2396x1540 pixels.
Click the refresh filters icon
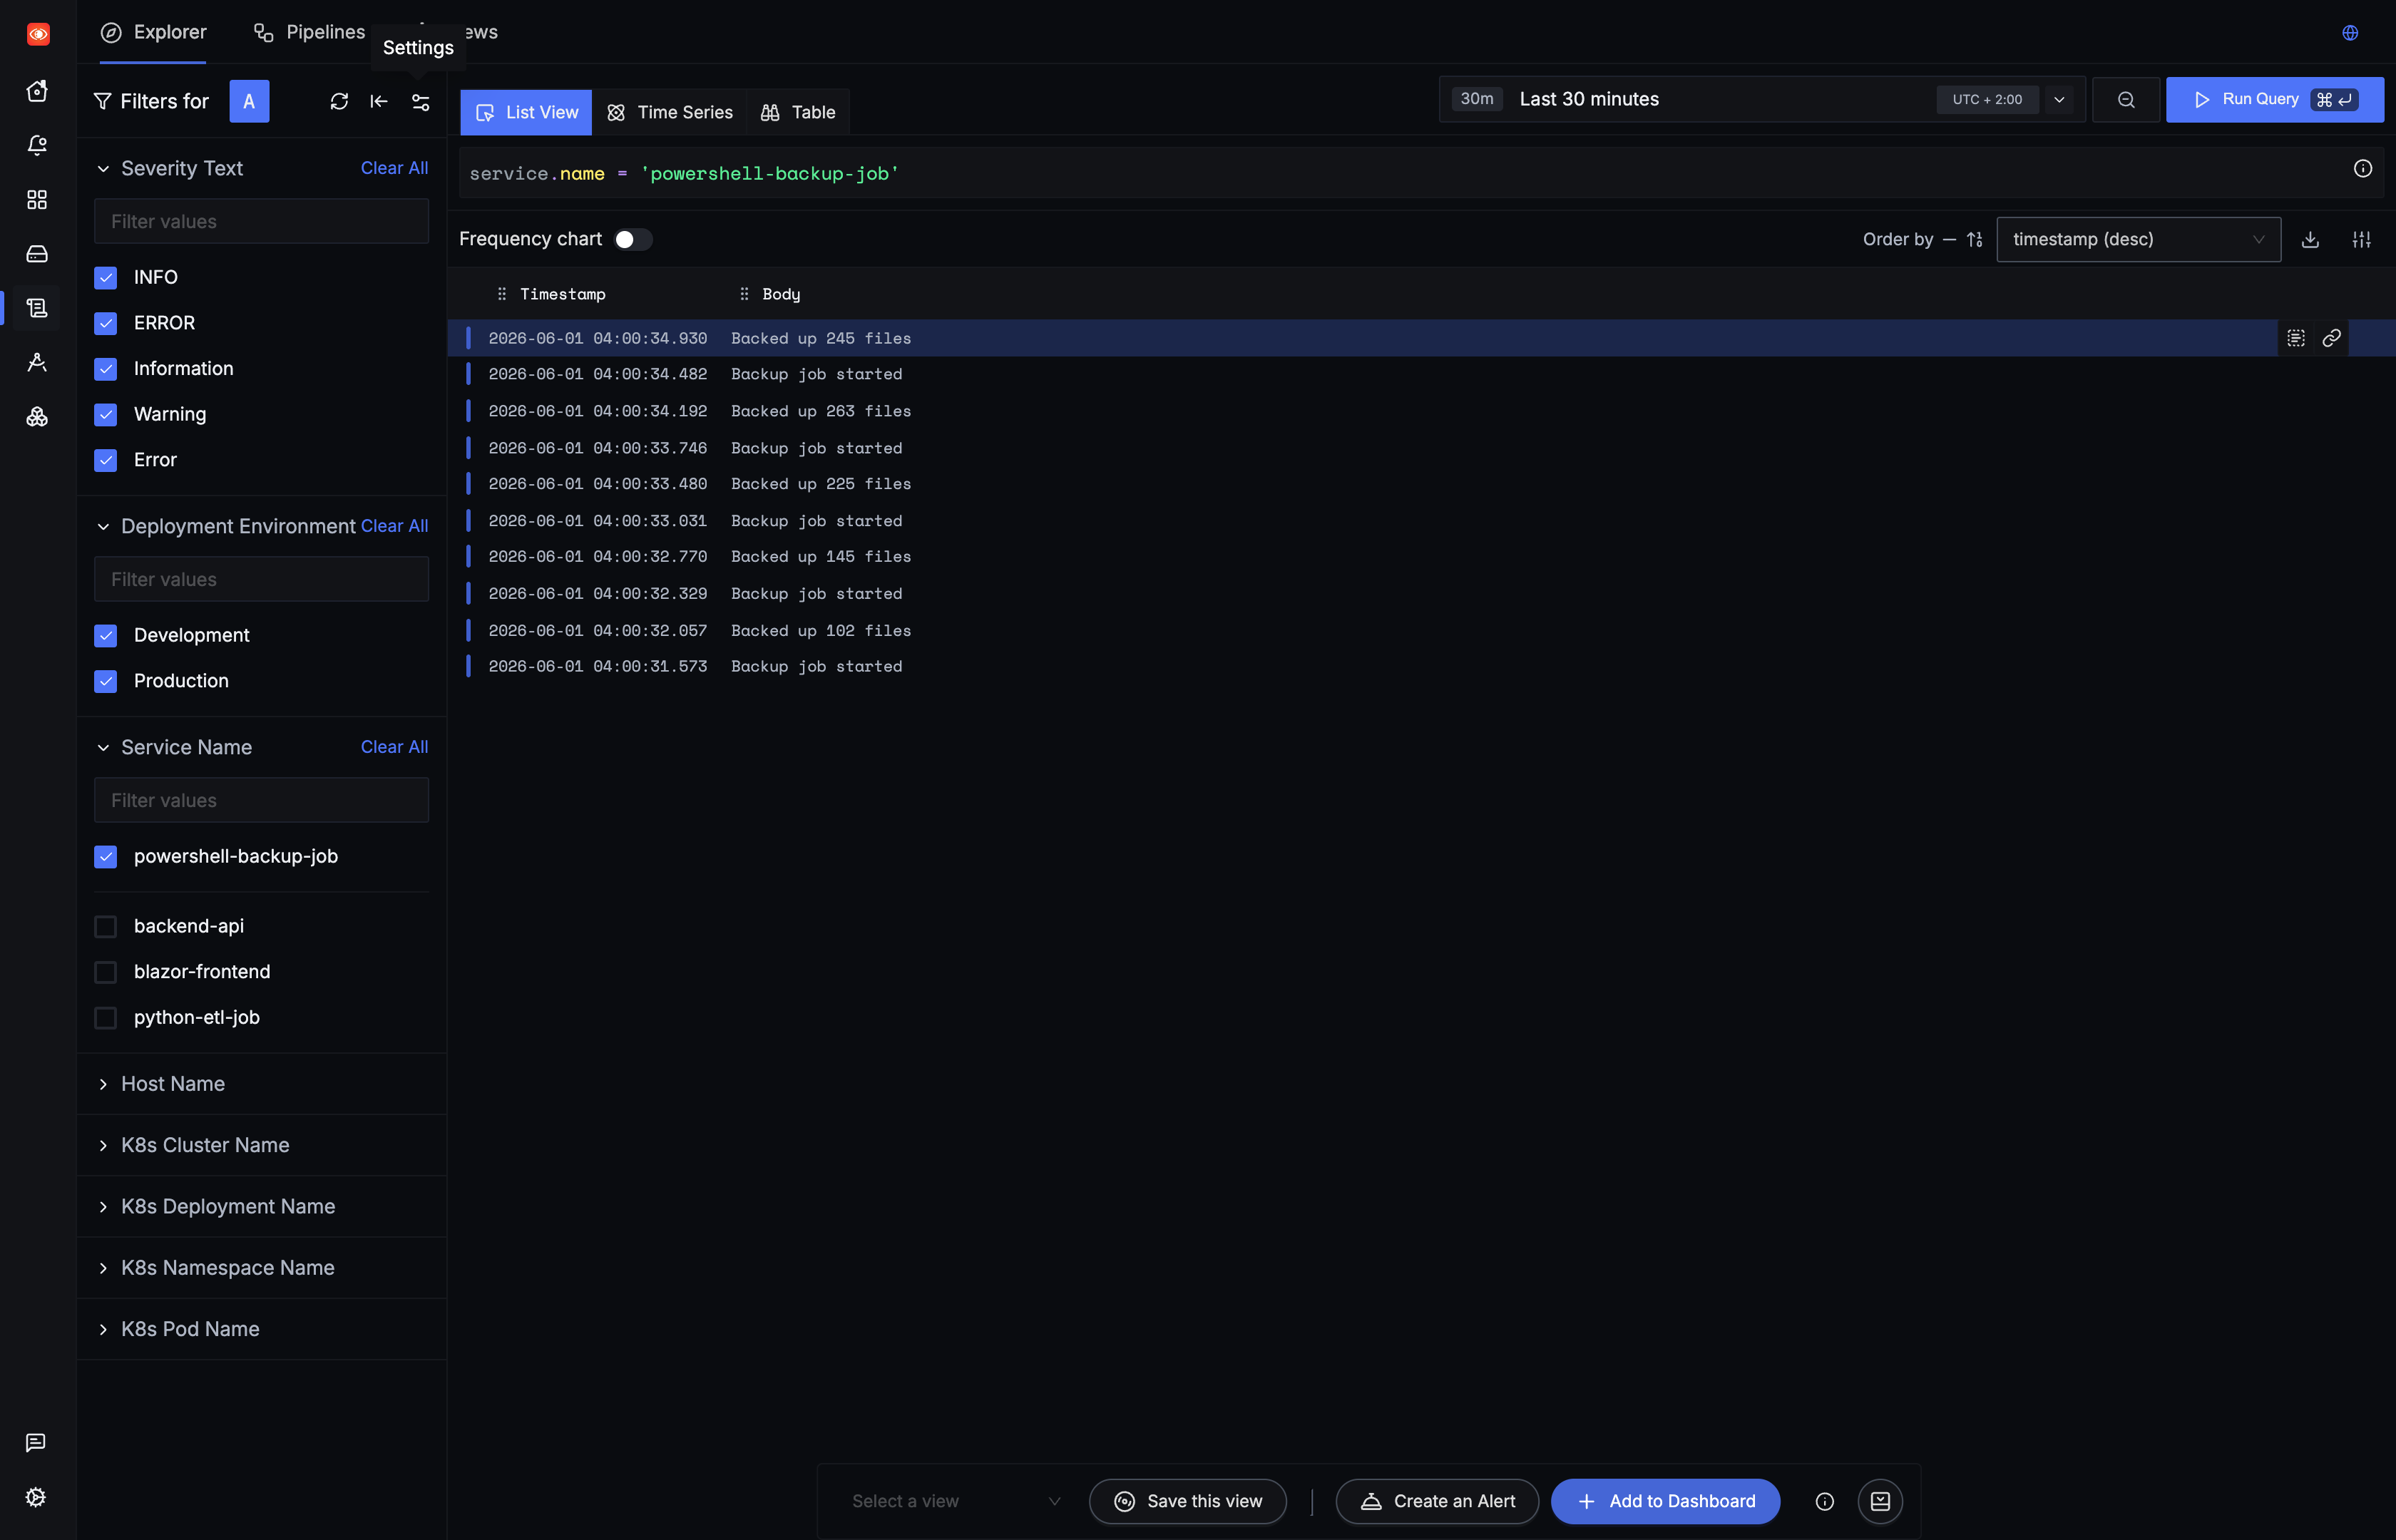pos(339,101)
